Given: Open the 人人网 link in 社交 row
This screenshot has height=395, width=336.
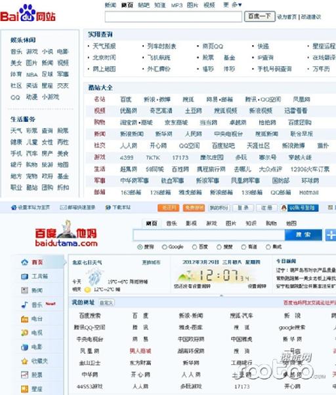Looking at the screenshot, I should tap(129, 145).
